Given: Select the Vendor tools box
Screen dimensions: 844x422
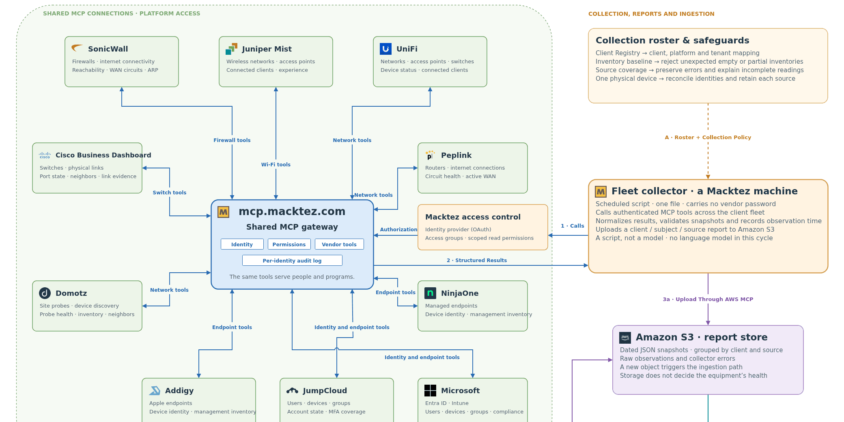Looking at the screenshot, I should 339,244.
